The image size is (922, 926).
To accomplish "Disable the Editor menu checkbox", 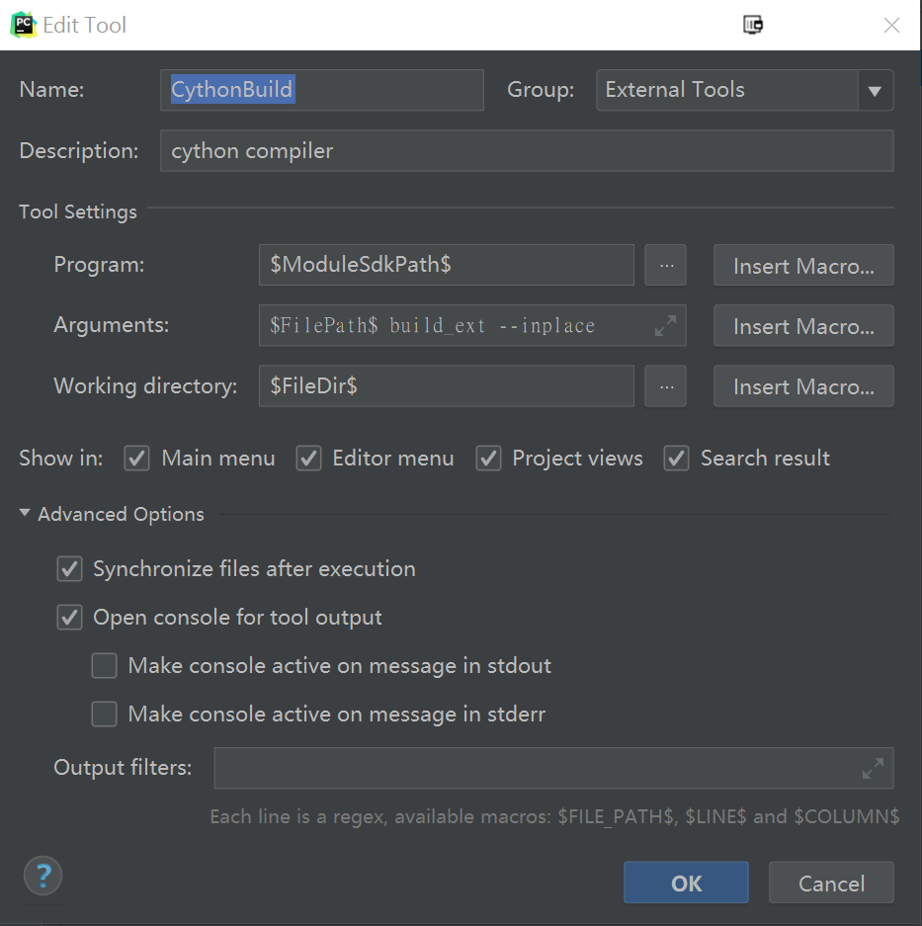I will coord(309,458).
